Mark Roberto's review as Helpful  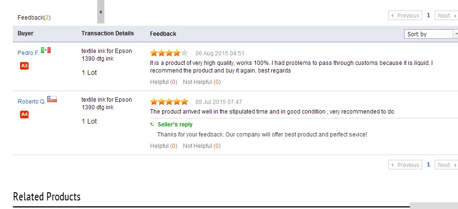163,146
